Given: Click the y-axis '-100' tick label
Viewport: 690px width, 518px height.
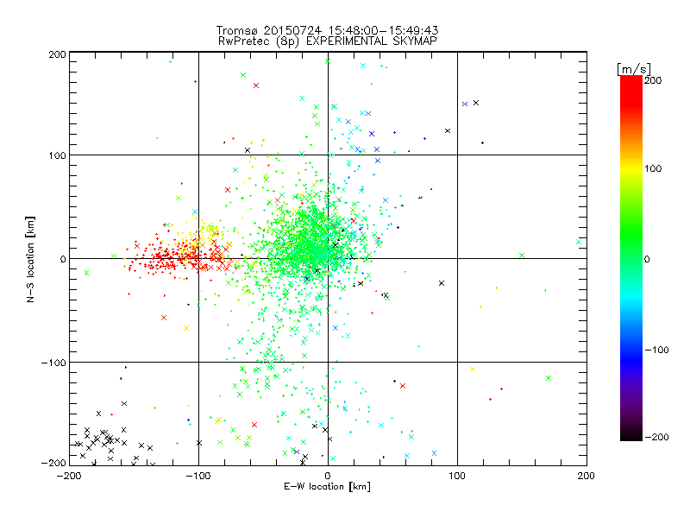Looking at the screenshot, I should (x=53, y=363).
